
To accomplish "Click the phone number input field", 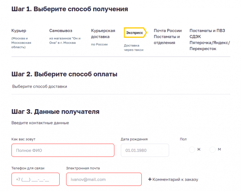I will 35,179.
